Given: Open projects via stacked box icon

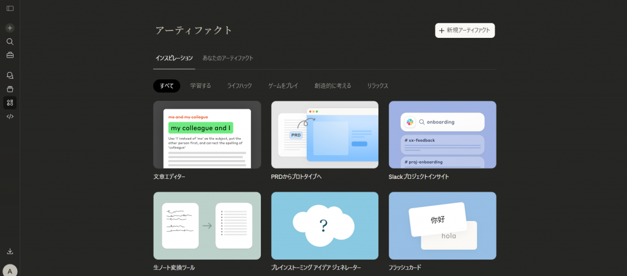Looking at the screenshot, I should (10, 89).
